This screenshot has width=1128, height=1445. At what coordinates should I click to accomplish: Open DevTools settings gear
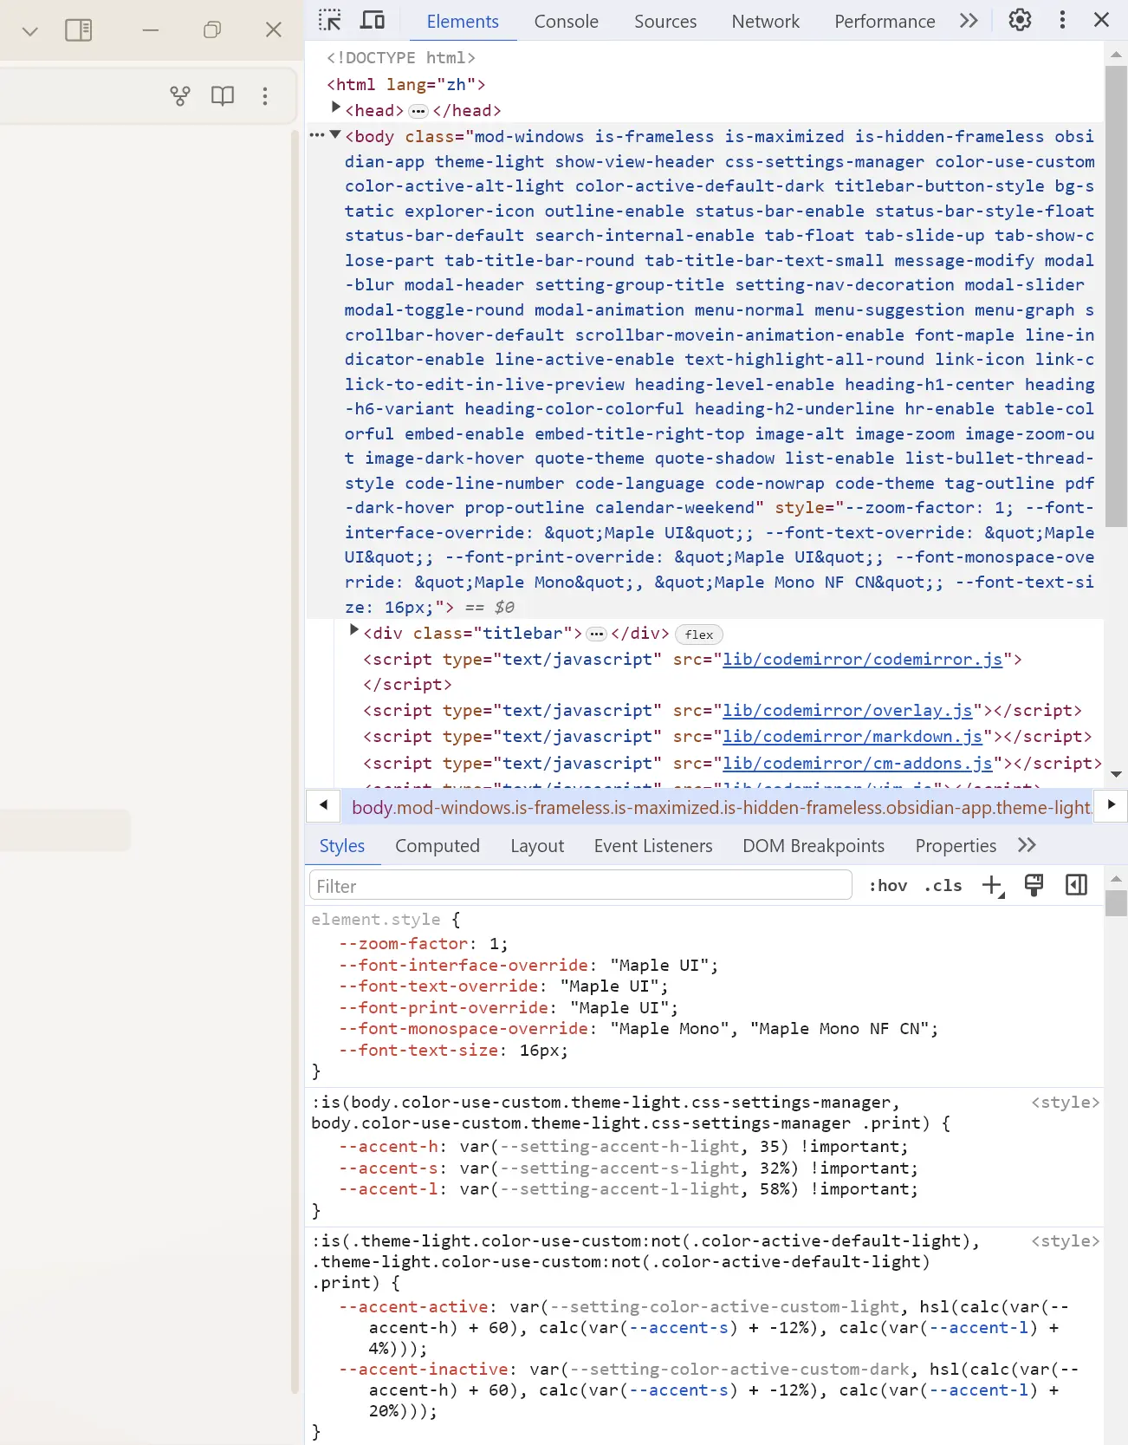click(1020, 20)
